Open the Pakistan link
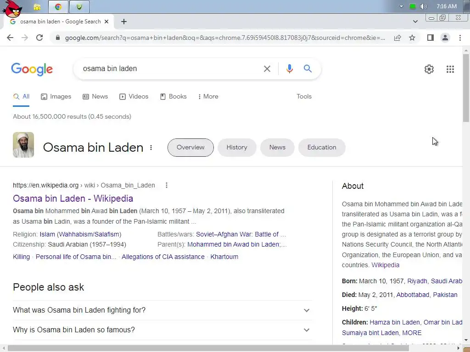Screen dimensions: 470x352 [445, 295]
